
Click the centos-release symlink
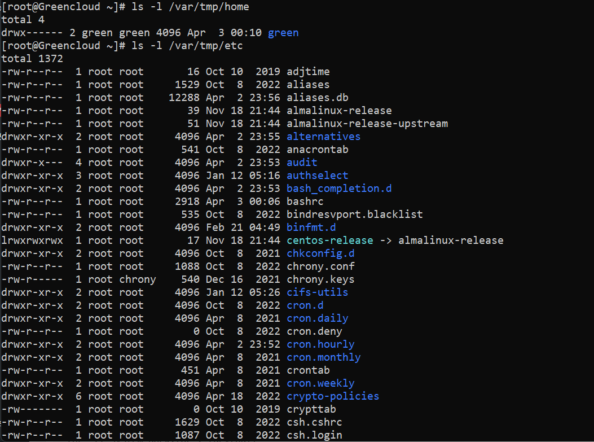pos(329,240)
